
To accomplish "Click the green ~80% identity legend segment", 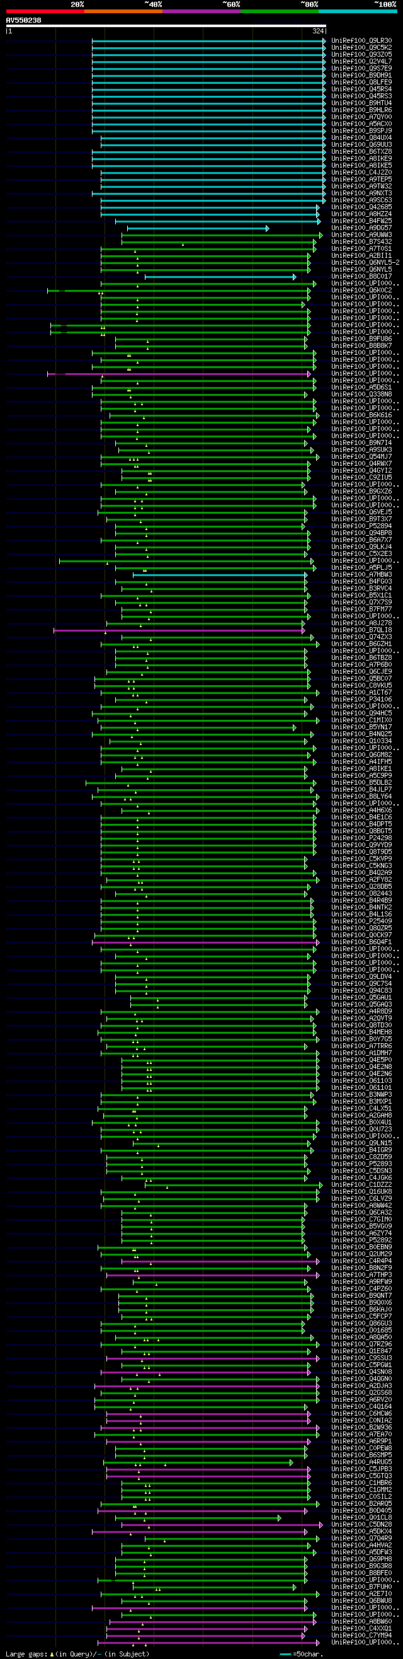I will [x=280, y=11].
